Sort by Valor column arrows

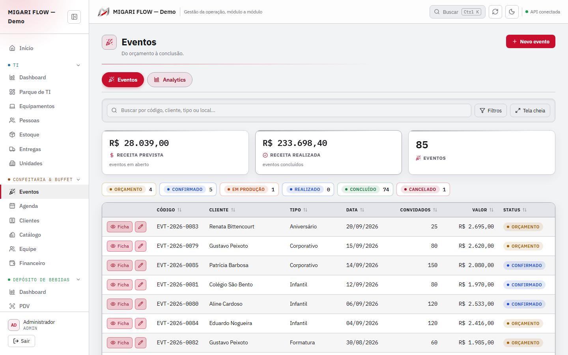[x=491, y=210]
